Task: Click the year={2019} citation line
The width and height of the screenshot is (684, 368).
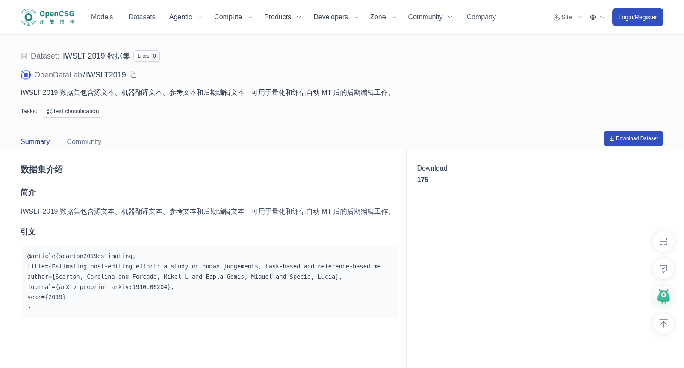Action: click(47, 297)
